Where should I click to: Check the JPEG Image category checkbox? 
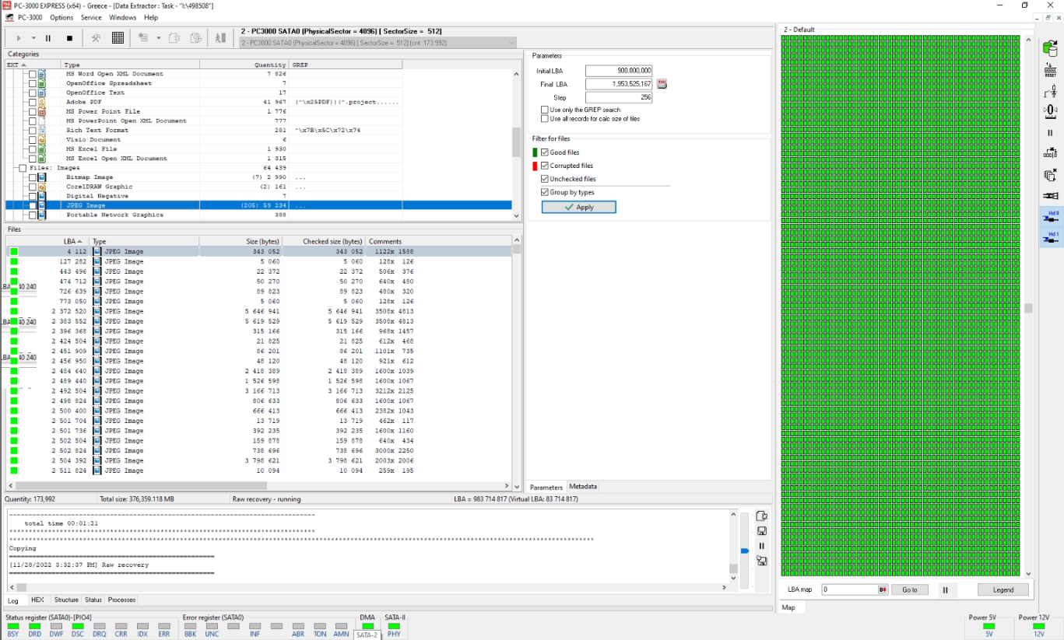32,205
